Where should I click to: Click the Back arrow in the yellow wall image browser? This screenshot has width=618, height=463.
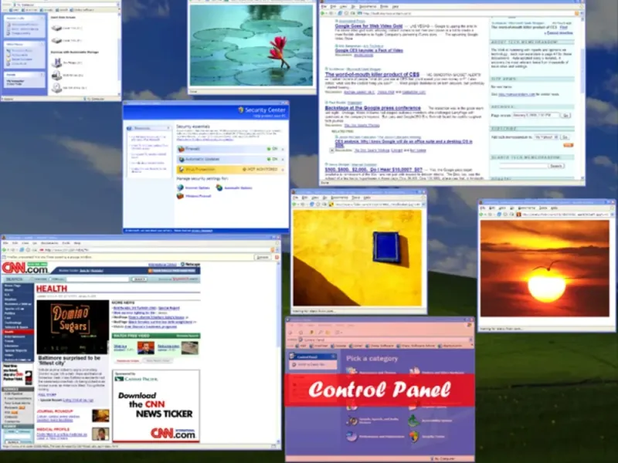coord(294,204)
